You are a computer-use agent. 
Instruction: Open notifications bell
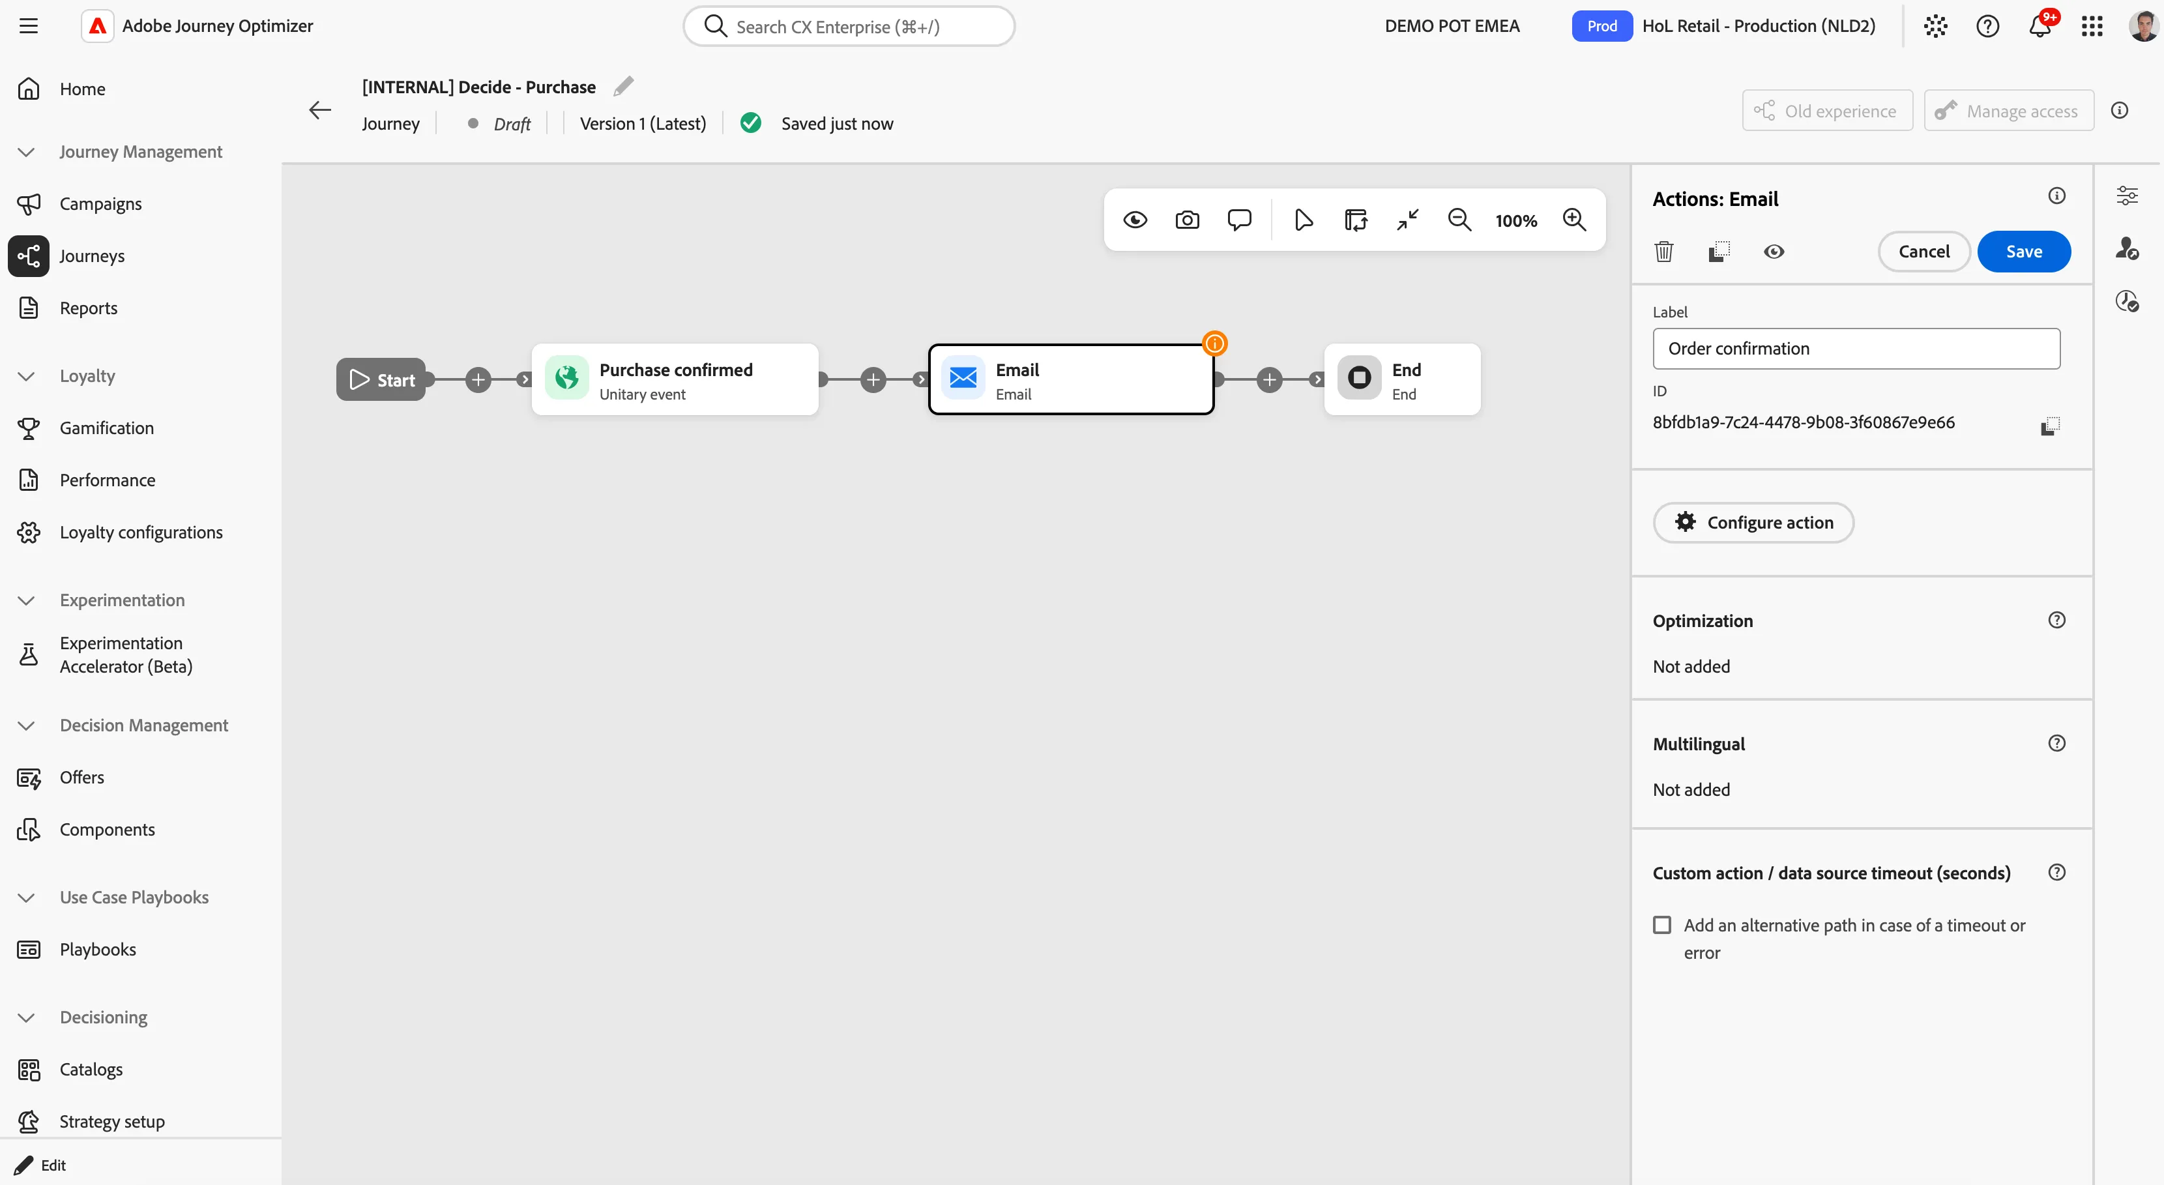(2041, 26)
